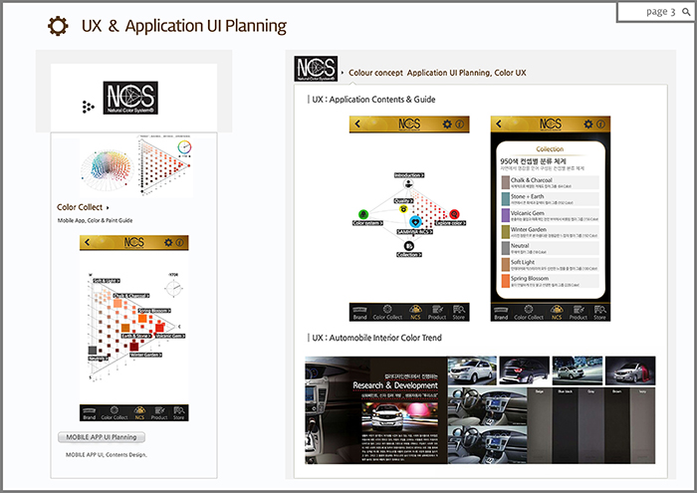Open NCS tab in left phone mockup
Screen dimensions: 697x493
point(139,413)
